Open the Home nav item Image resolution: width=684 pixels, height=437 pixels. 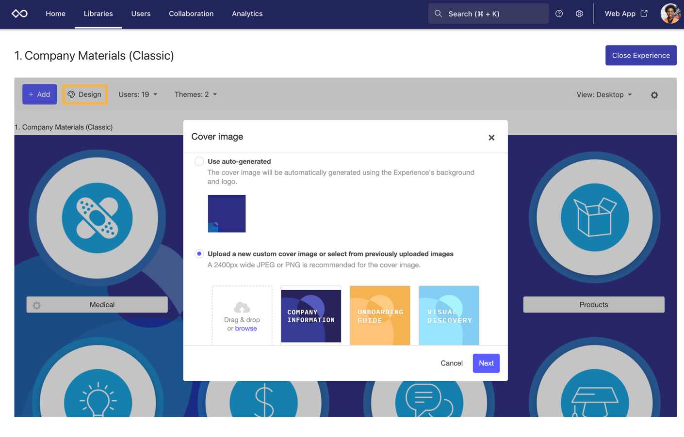pos(55,14)
